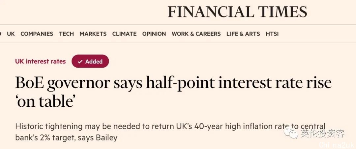
Task: Click the Historic tightening subheading text
Action: tap(170, 132)
